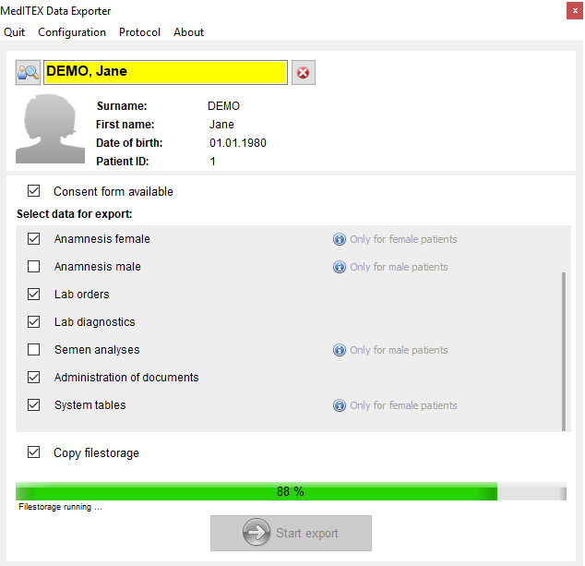Click info icon beside System tables
The height and width of the screenshot is (566, 585).
(340, 405)
